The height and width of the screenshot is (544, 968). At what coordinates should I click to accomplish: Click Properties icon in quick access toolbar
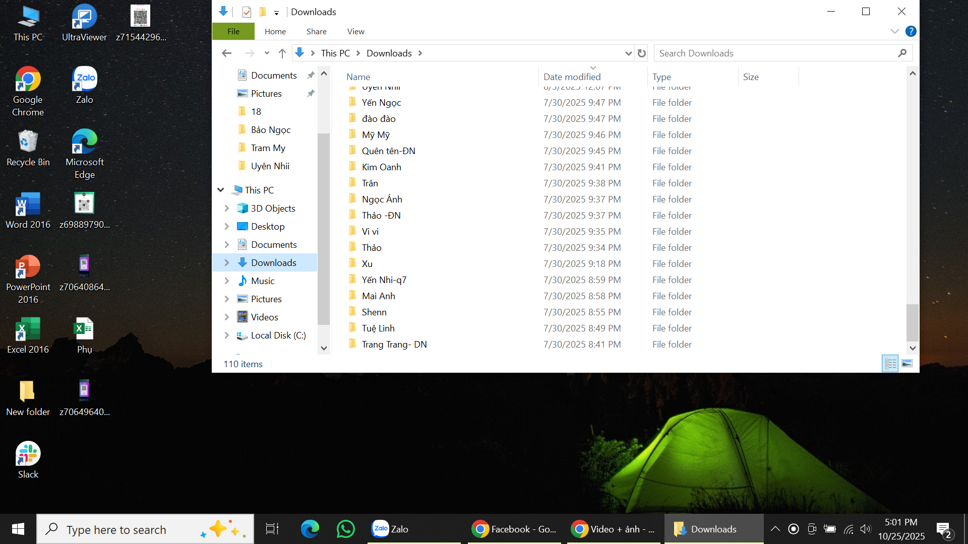[247, 12]
